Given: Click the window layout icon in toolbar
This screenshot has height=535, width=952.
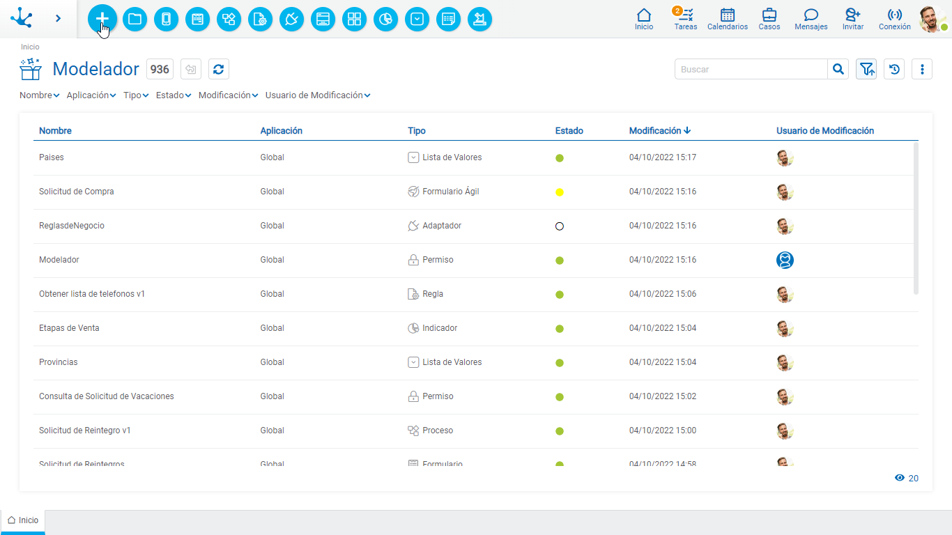Looking at the screenshot, I should click(323, 19).
